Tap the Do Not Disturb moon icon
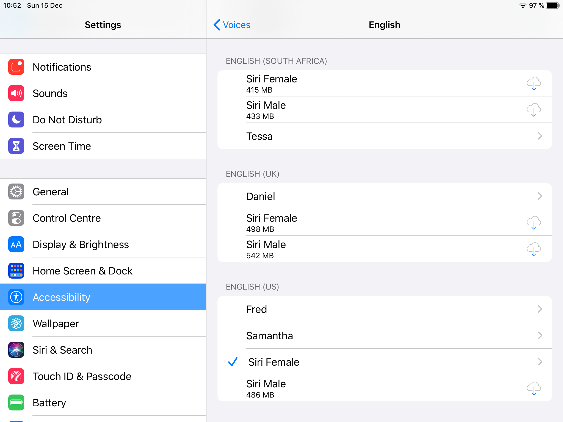The width and height of the screenshot is (563, 422). [16, 120]
